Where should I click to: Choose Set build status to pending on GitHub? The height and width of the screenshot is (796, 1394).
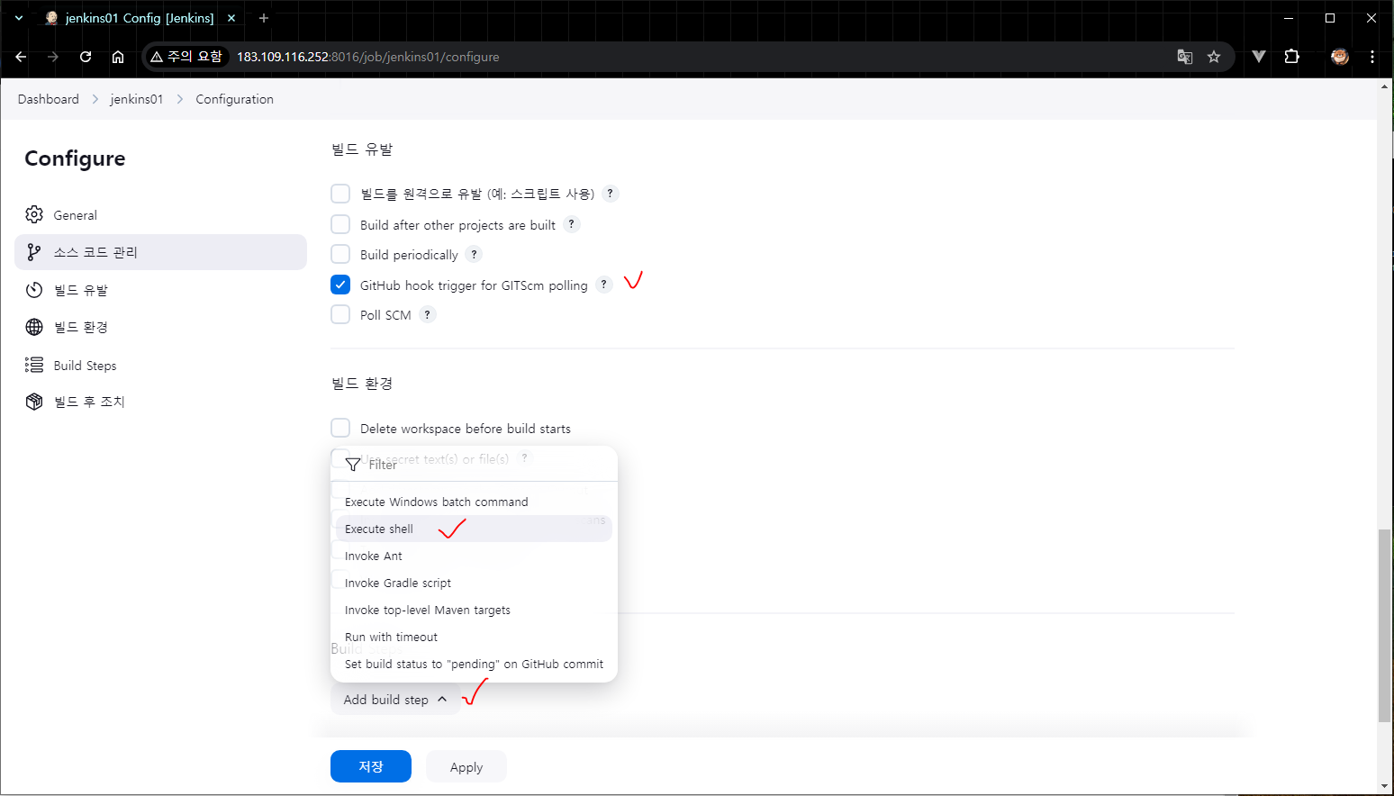point(474,664)
